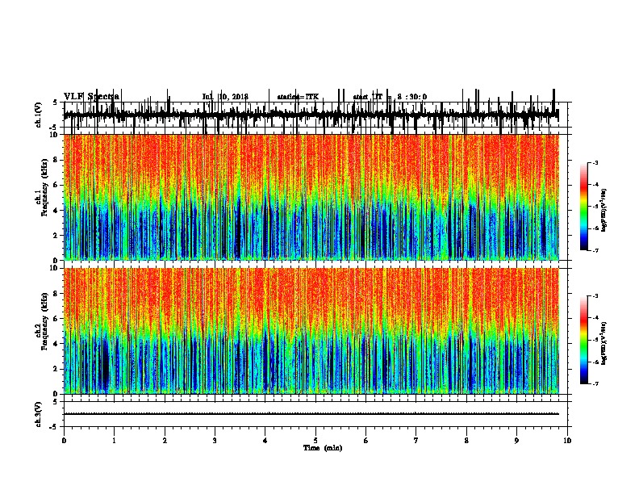
Task: Click time axis tick label "5"
Action: [315, 441]
